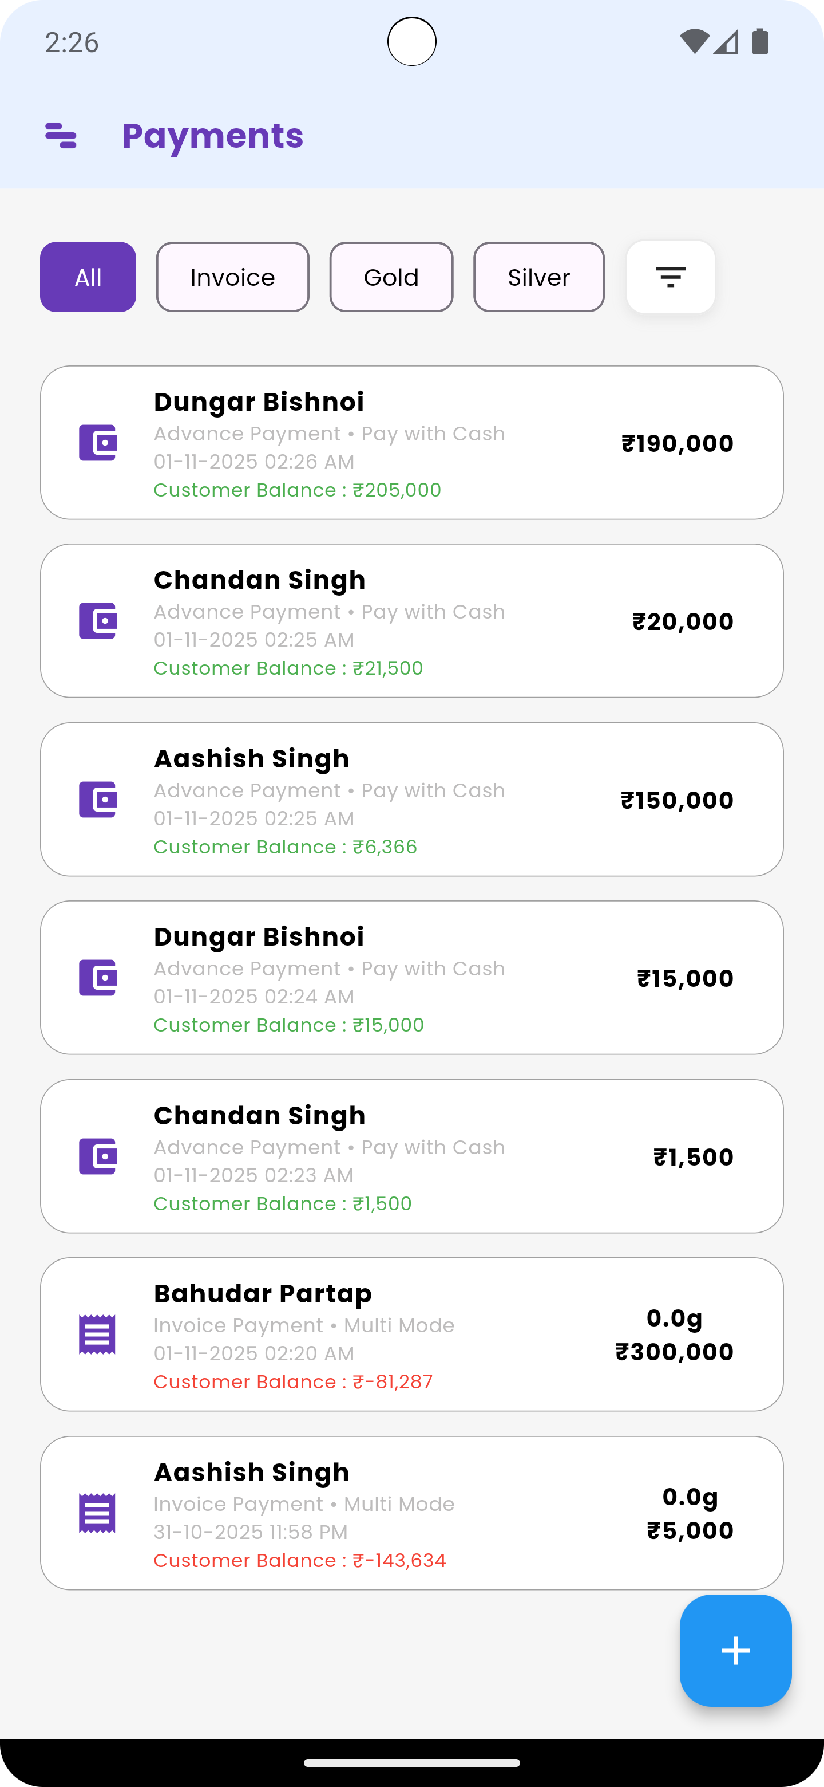Click receipt icon on ₹5,000 invoice payment
The height and width of the screenshot is (1787, 824).
(x=98, y=1513)
